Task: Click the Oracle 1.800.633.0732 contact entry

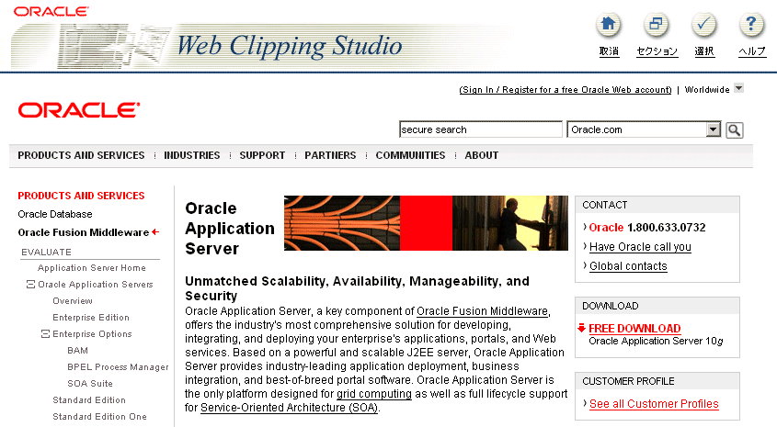Action: 647,228
